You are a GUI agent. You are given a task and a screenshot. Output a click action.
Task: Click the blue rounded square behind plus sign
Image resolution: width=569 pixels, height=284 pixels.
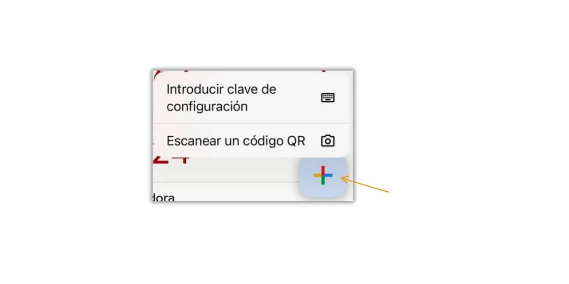point(323,176)
